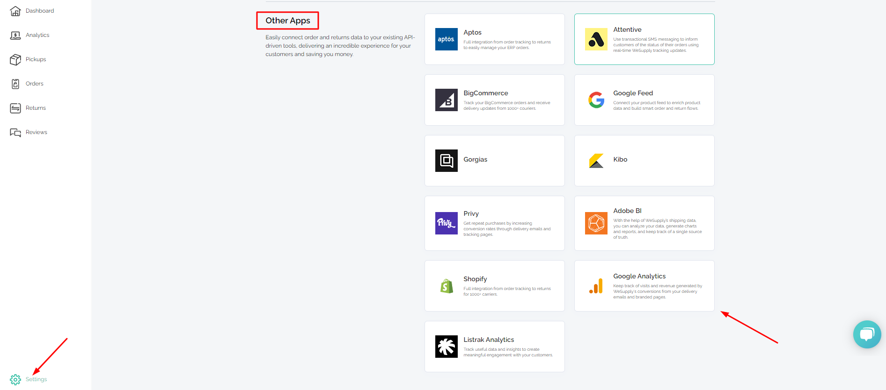Open Dashboard from the sidebar
The image size is (886, 390).
click(x=40, y=11)
